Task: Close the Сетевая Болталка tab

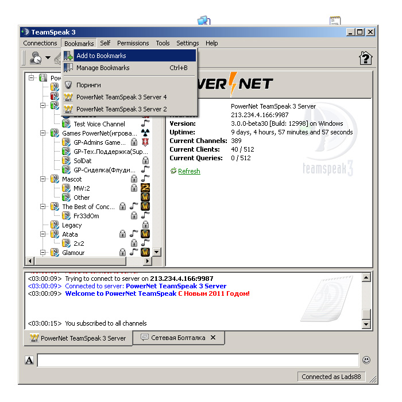Action: coord(213,338)
